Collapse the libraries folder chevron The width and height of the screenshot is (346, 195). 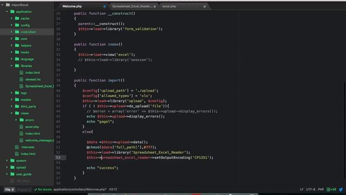pos(11,66)
